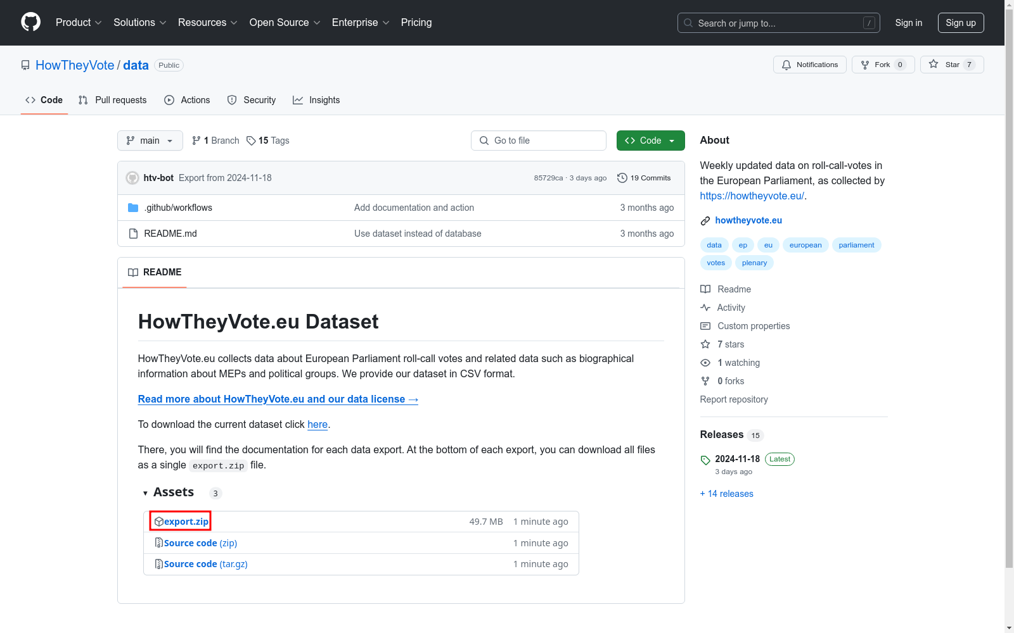Open commit 'Export from 2024-11-18'

coord(225,178)
